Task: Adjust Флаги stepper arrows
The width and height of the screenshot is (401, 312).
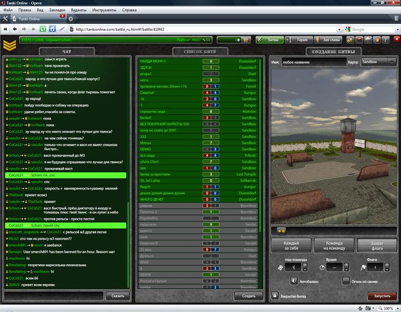Action: pyautogui.click(x=387, y=267)
